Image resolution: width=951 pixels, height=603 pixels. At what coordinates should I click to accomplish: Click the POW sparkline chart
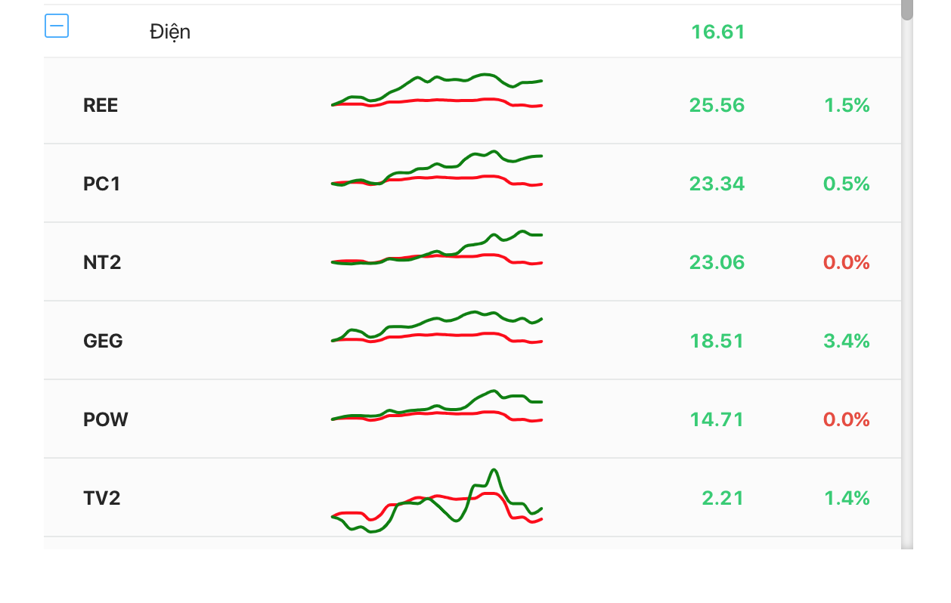[437, 407]
